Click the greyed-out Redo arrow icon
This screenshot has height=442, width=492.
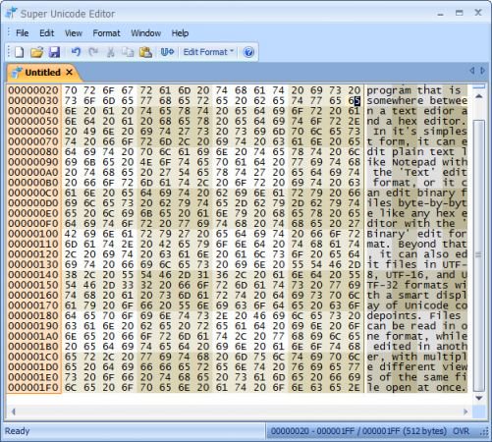tap(93, 52)
